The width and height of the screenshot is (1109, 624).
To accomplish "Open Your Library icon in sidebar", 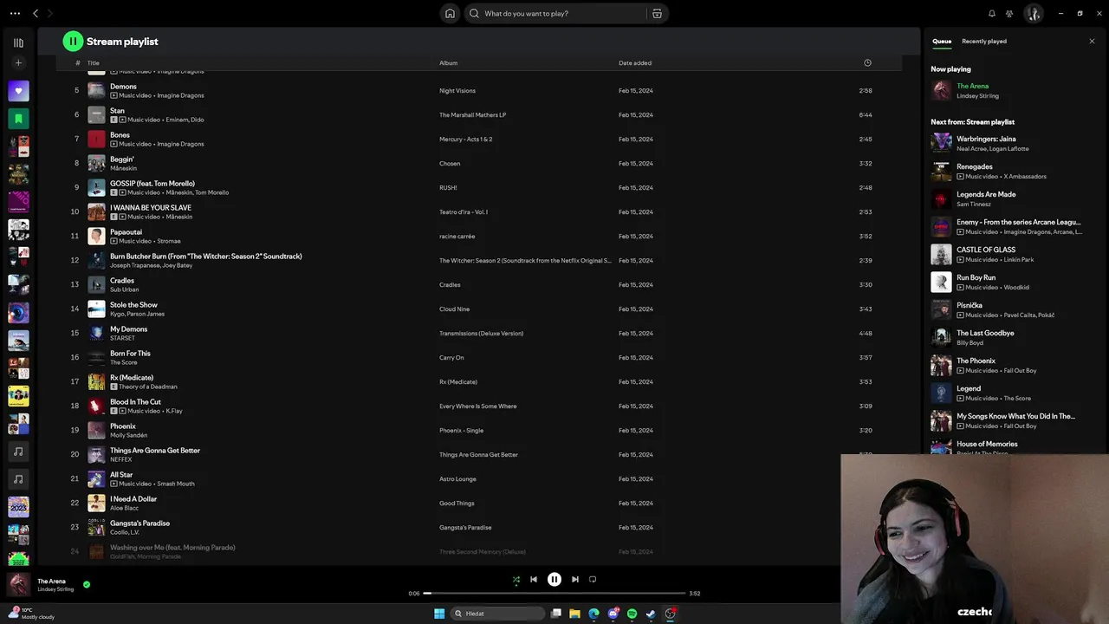I will pyautogui.click(x=18, y=42).
